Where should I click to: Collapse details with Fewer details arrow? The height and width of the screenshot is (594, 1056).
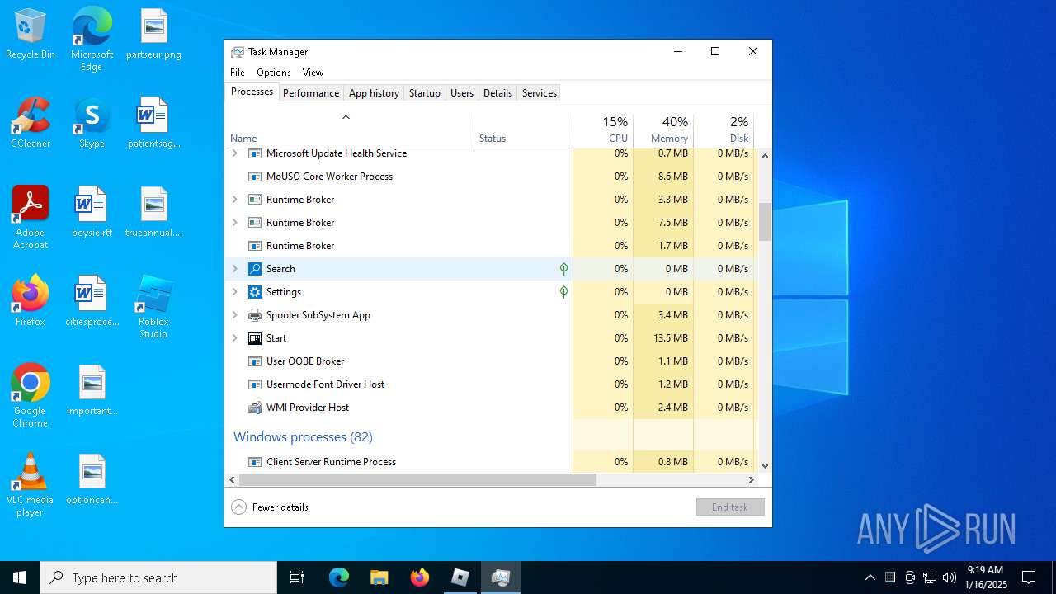238,507
